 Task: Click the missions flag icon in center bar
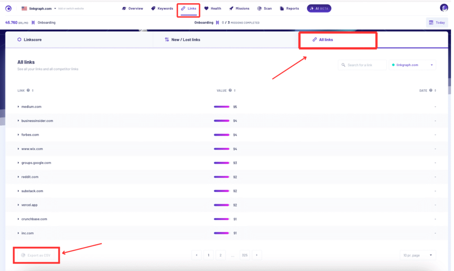pos(217,23)
